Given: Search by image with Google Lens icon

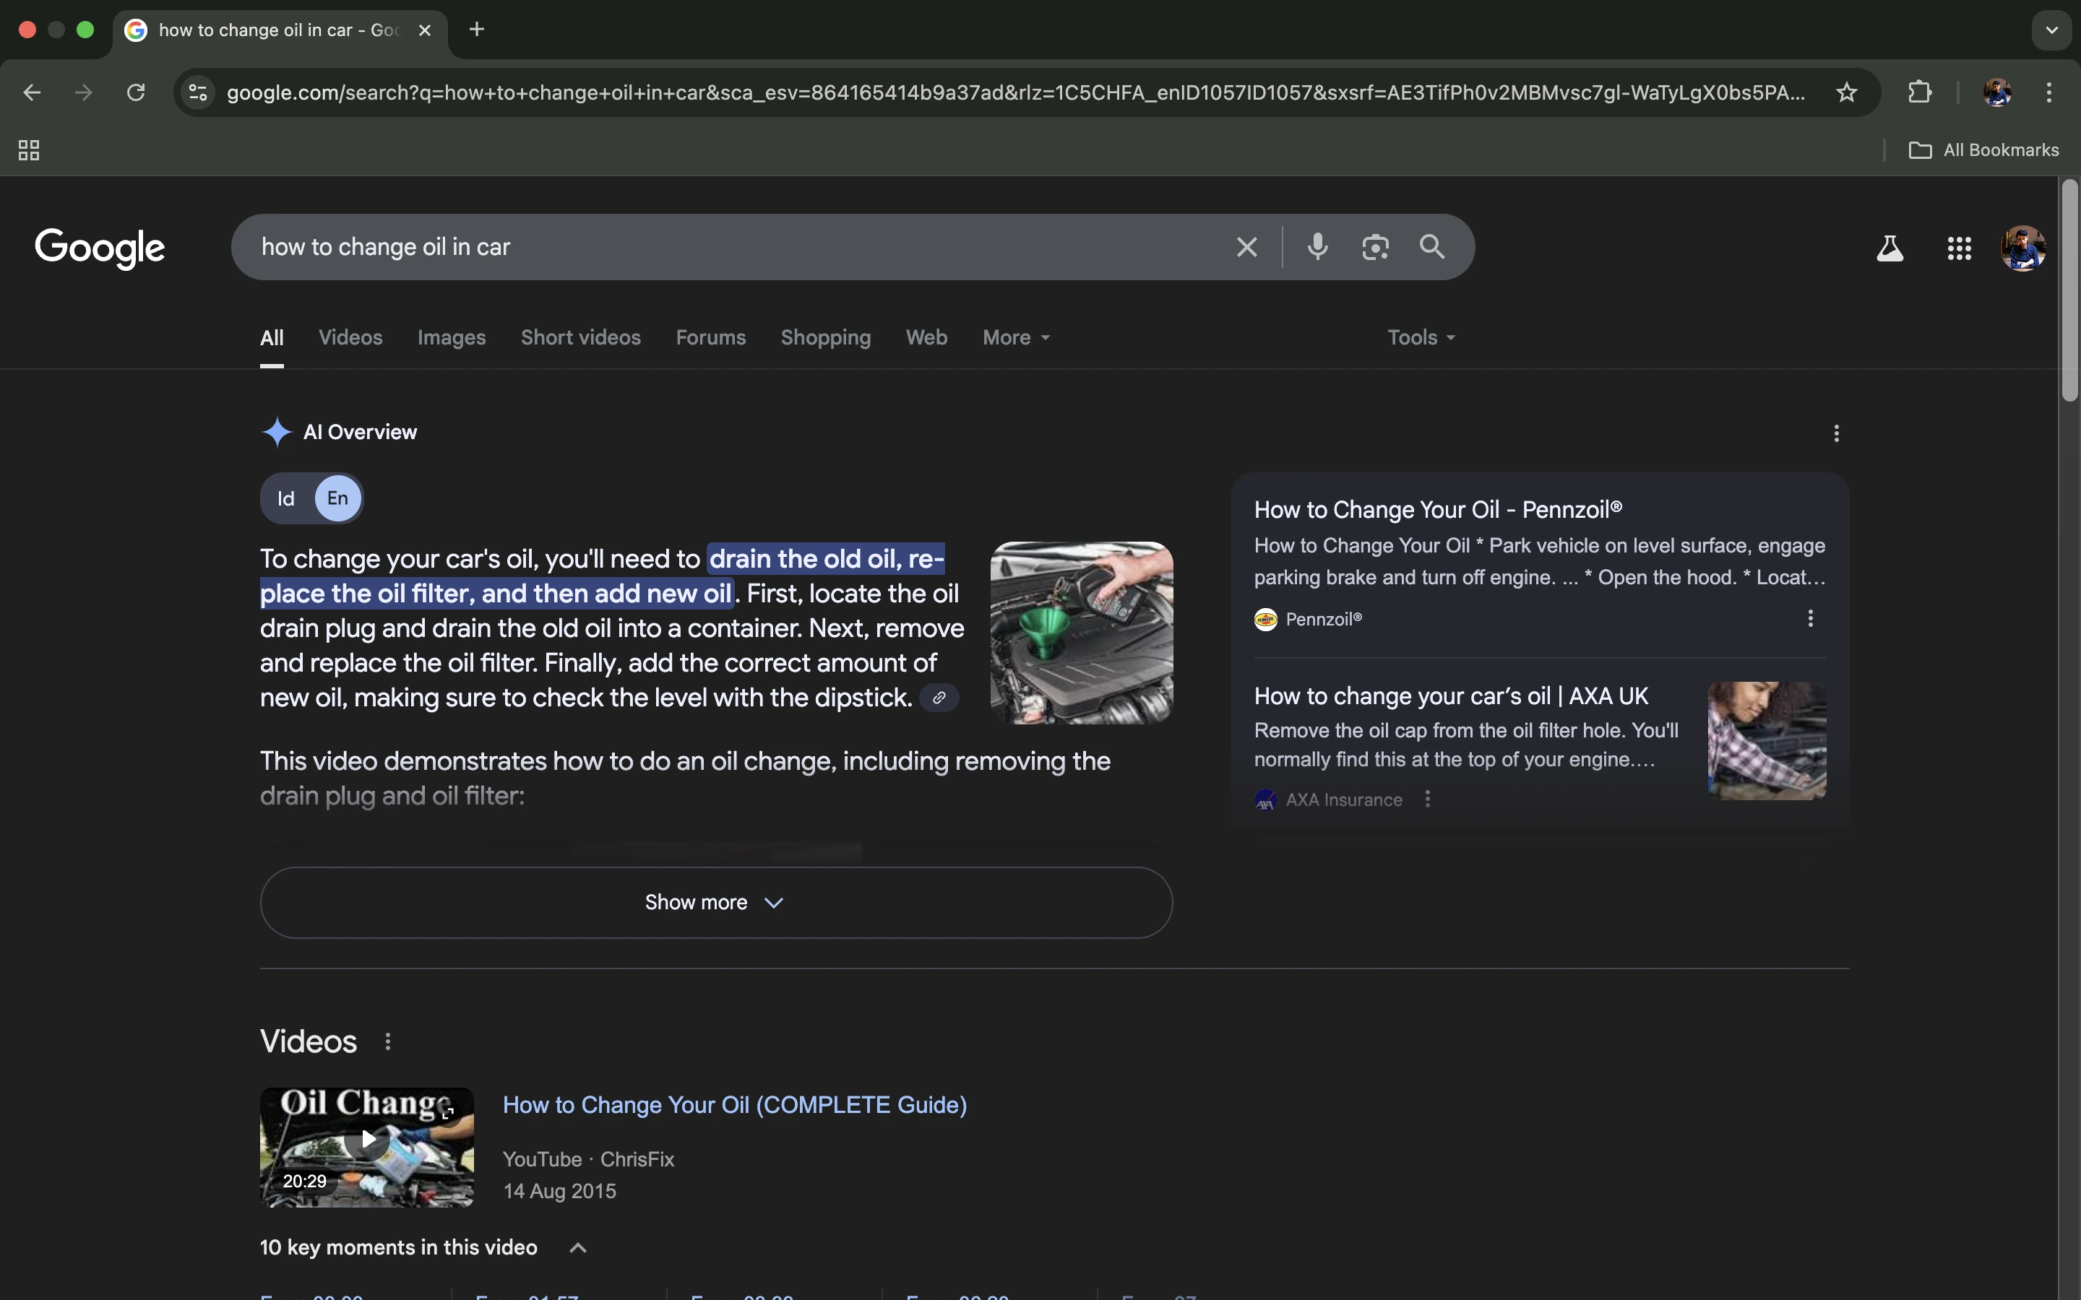Looking at the screenshot, I should [x=1375, y=247].
